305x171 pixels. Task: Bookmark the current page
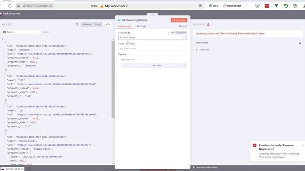(200, 6)
